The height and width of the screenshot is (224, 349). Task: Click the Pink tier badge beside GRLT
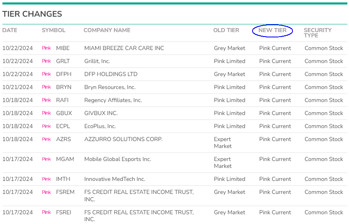46,61
